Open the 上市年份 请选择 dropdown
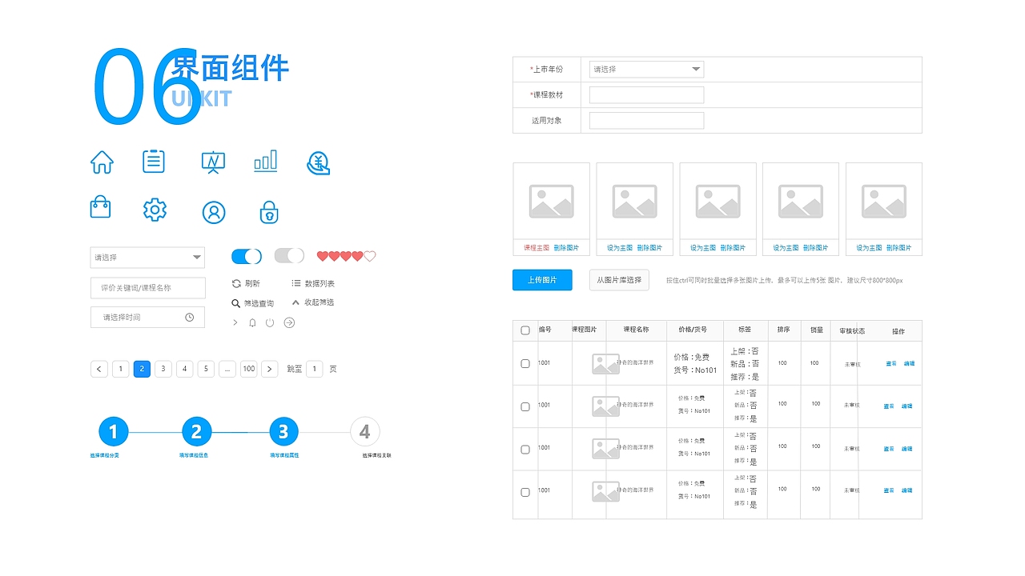Viewport: 1025px width, 576px height. pyautogui.click(x=646, y=70)
